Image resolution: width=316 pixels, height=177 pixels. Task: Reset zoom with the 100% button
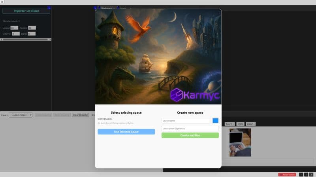click(x=240, y=124)
